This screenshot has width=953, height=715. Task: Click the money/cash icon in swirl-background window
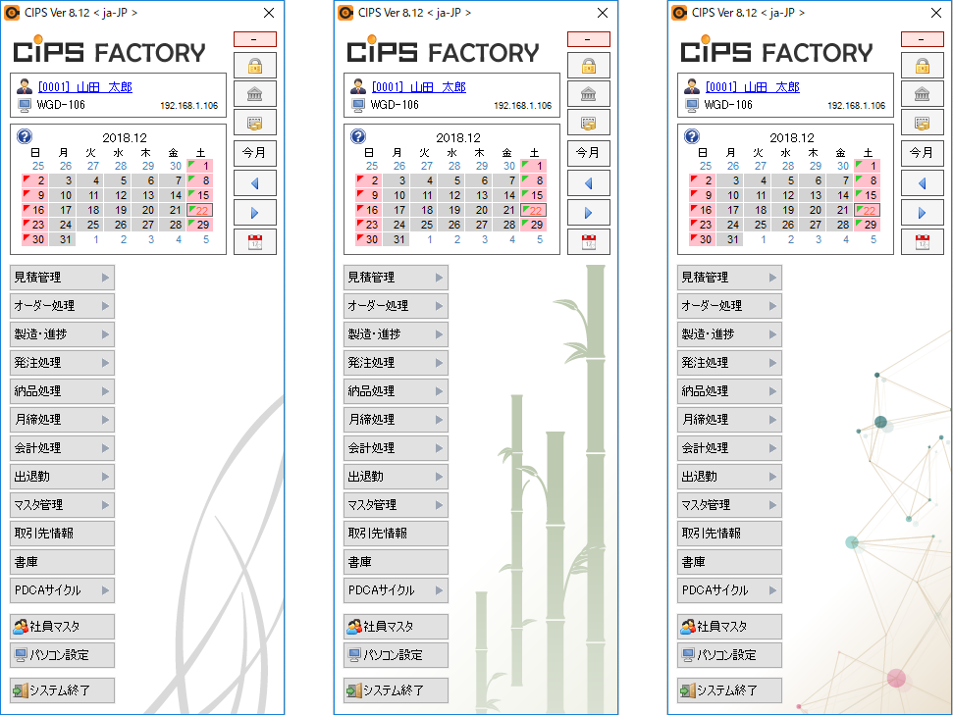click(x=255, y=123)
